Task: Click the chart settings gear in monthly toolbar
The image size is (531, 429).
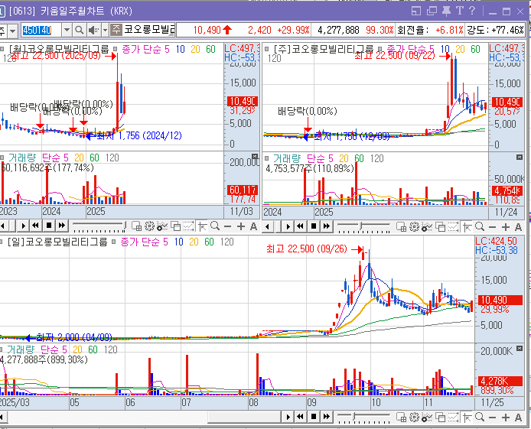Action: click(x=149, y=226)
